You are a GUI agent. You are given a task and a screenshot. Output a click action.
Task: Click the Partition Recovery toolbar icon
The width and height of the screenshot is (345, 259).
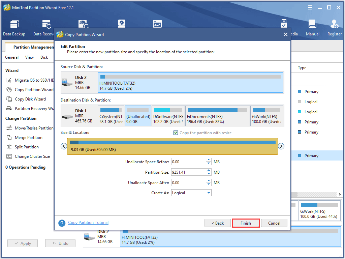click(x=84, y=24)
